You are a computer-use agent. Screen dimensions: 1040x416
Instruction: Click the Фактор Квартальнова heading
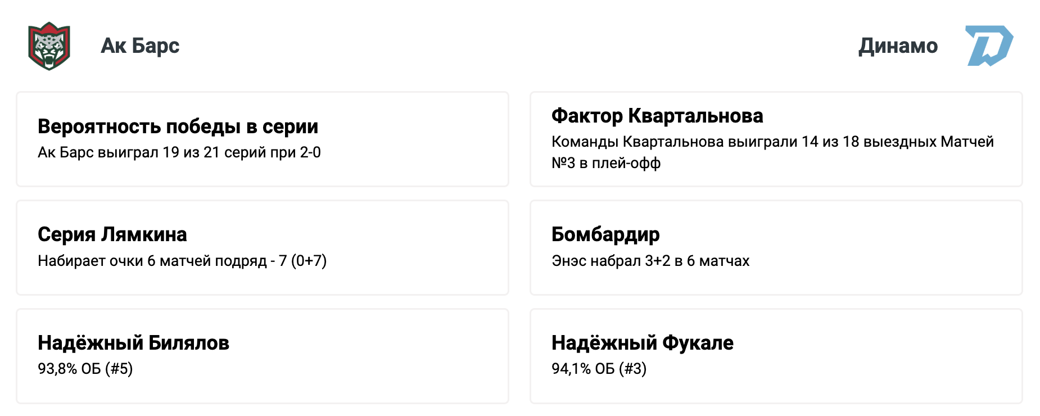(657, 116)
